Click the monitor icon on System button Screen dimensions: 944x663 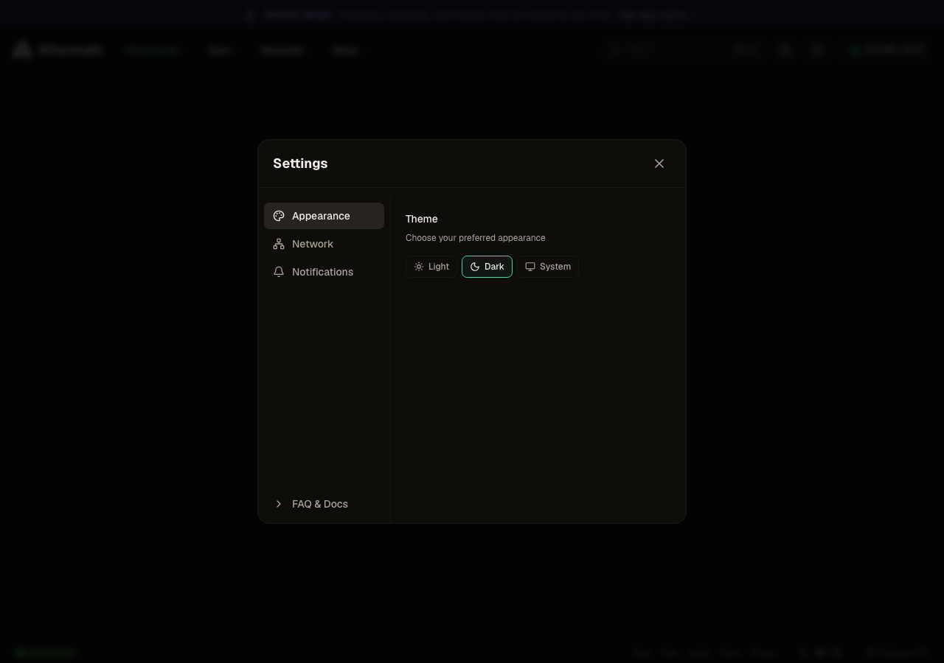coord(530,267)
